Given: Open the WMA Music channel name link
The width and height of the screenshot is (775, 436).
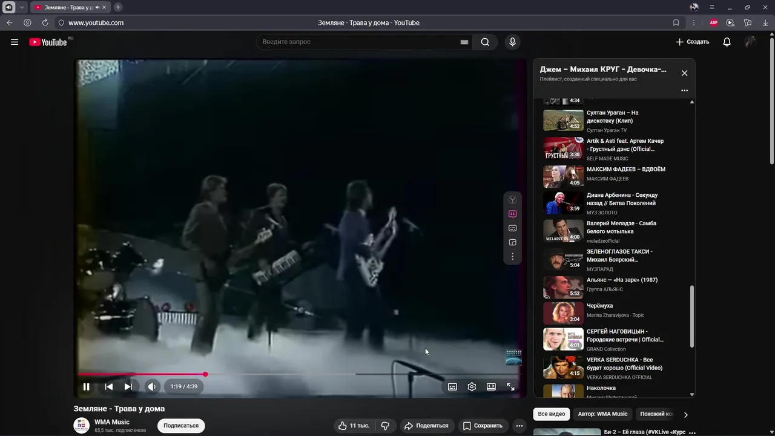Looking at the screenshot, I should (x=112, y=422).
